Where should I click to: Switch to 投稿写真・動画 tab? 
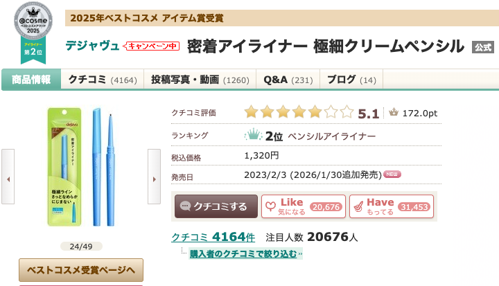(x=200, y=80)
